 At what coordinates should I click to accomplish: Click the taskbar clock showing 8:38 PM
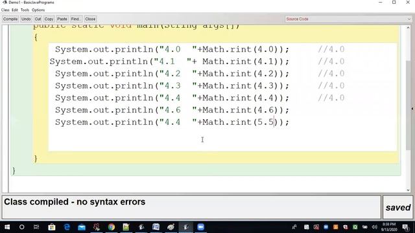[389, 227]
